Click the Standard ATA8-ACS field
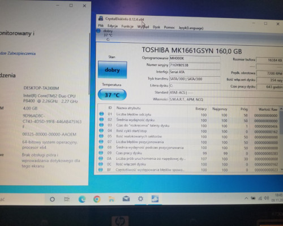Image resolution: width=283 pixels, height=226 pixels. (226, 93)
